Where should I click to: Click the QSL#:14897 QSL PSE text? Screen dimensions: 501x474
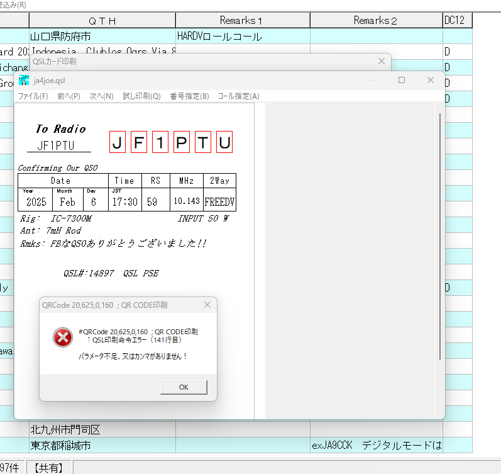tap(111, 273)
